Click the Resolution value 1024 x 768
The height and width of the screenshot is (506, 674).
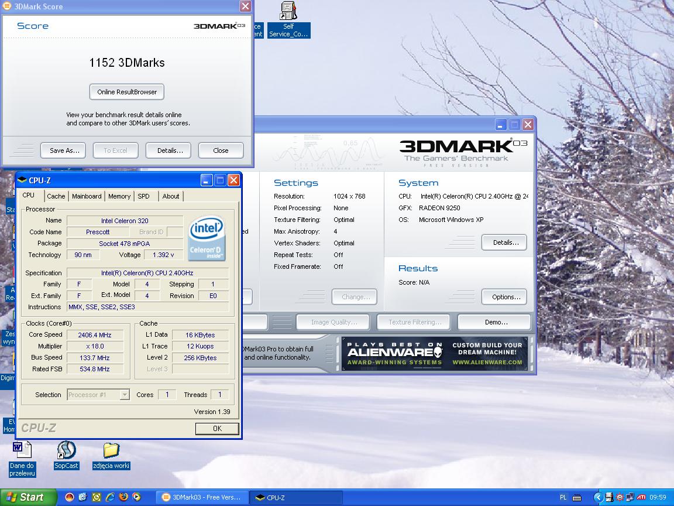349,196
